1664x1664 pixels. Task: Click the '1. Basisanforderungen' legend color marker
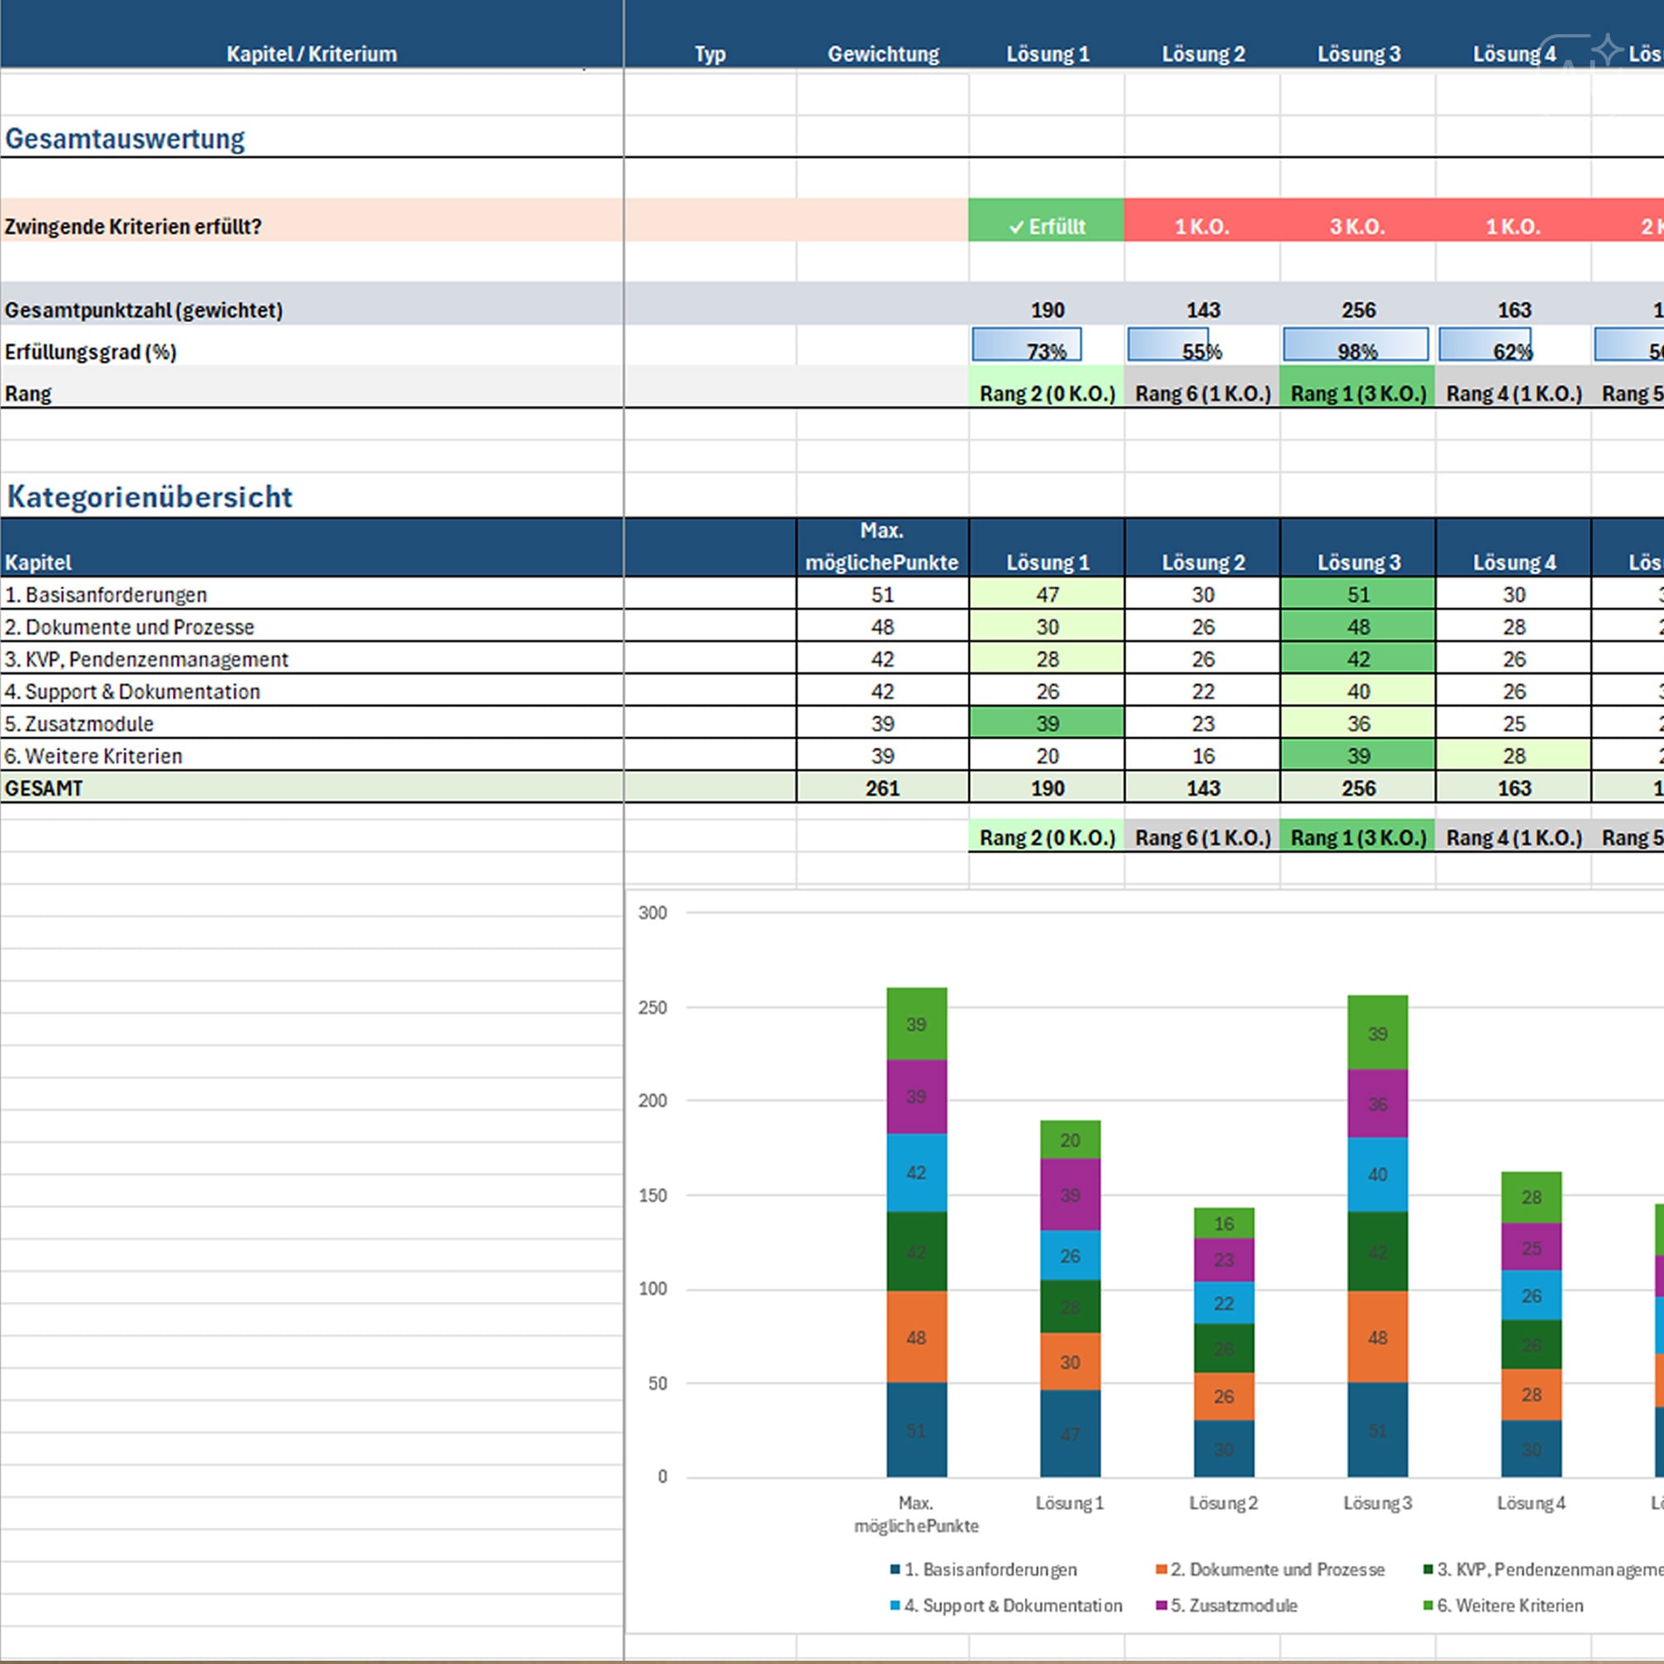(x=895, y=1569)
